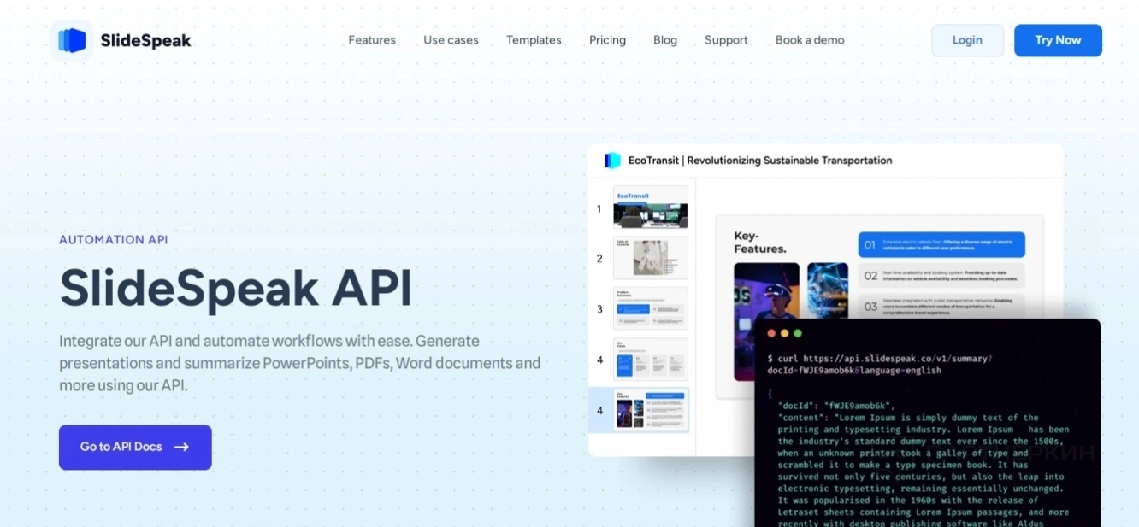Click the EcoTransit presentation title text

point(760,160)
